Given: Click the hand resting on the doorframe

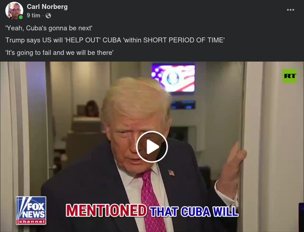Looking at the screenshot, I should [232, 168].
